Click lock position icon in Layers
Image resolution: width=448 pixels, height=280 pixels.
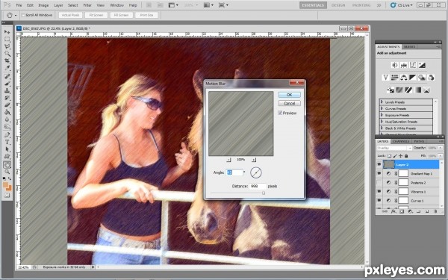pyautogui.click(x=400, y=156)
